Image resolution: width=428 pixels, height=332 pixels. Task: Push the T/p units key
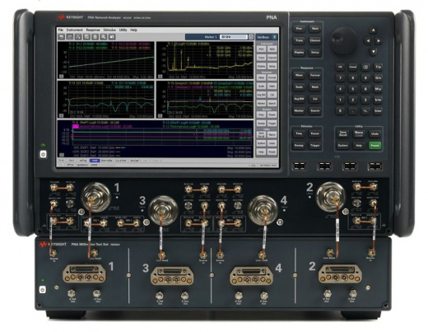tap(378, 67)
